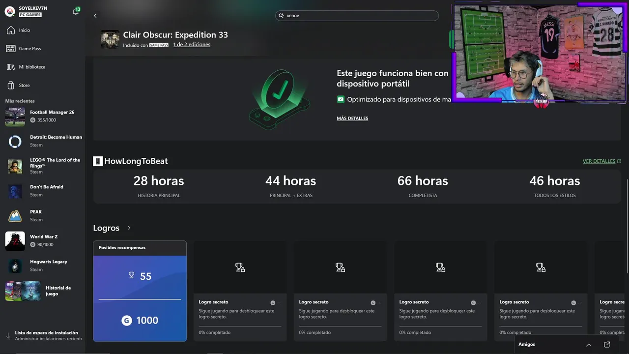This screenshot has width=629, height=354.
Task: Click the 28 horas Historia Principal stat
Action: coord(159,186)
